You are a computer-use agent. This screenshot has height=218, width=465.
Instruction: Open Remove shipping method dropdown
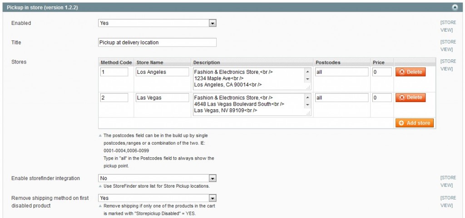157,198
